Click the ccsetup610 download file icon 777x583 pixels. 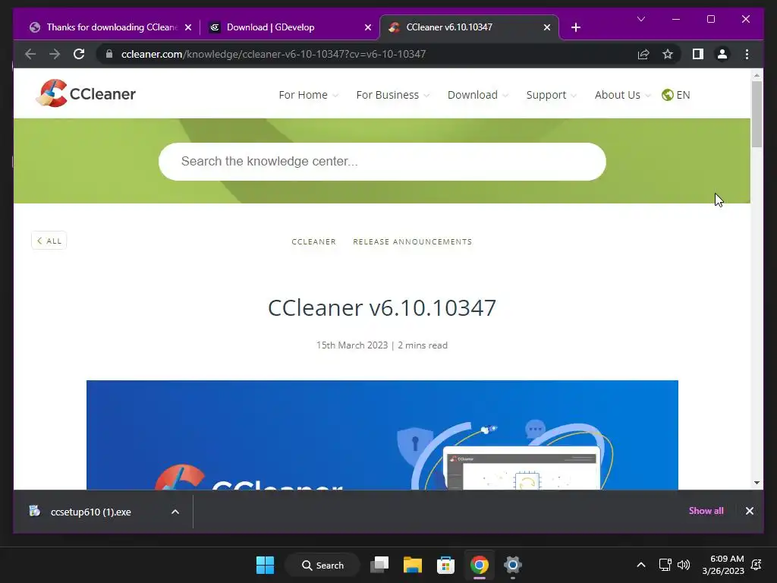34,511
